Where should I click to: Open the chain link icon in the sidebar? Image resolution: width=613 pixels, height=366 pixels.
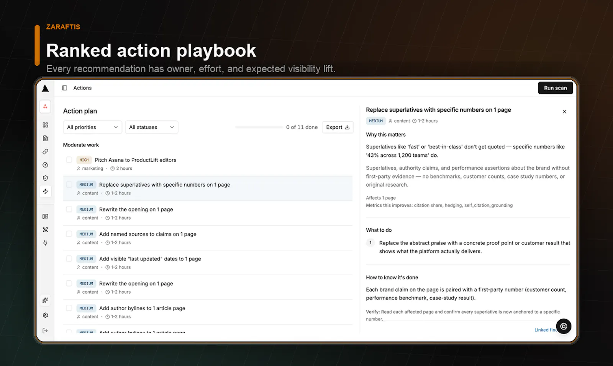pyautogui.click(x=45, y=151)
